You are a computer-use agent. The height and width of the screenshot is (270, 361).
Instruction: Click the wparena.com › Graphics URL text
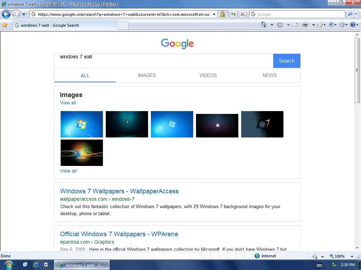pyautogui.click(x=87, y=242)
